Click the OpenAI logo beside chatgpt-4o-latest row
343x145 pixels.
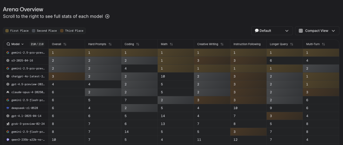8,76
